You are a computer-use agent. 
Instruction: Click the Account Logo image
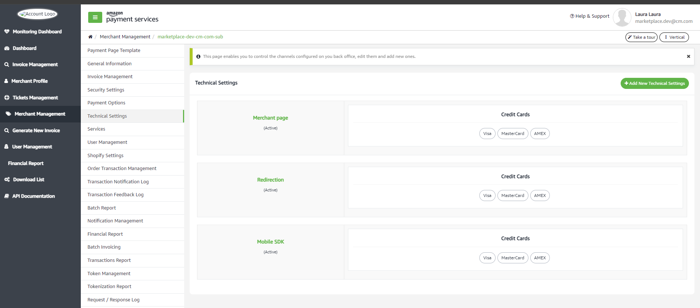click(x=38, y=14)
